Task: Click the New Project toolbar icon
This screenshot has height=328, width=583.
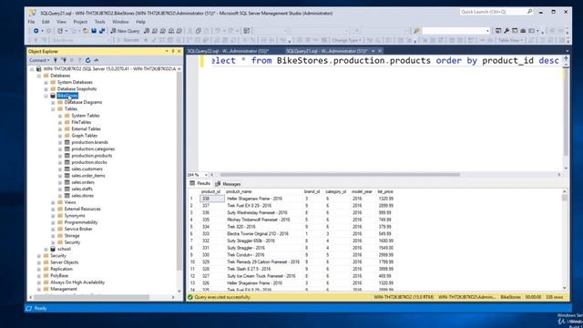Action: pos(60,31)
